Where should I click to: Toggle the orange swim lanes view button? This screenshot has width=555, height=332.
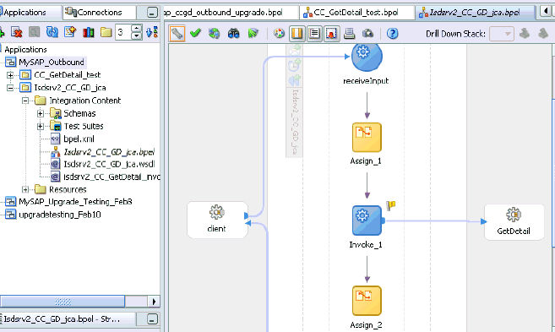297,34
